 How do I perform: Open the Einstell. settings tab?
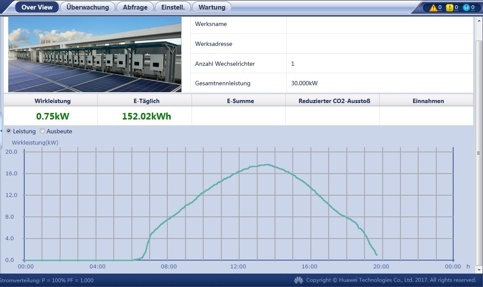click(x=173, y=7)
